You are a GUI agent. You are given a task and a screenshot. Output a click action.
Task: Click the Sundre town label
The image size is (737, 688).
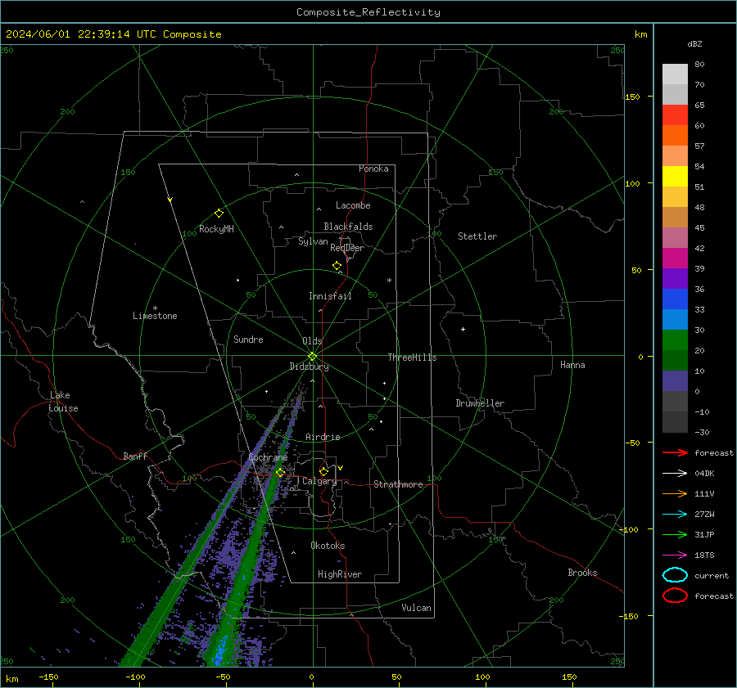tap(248, 339)
